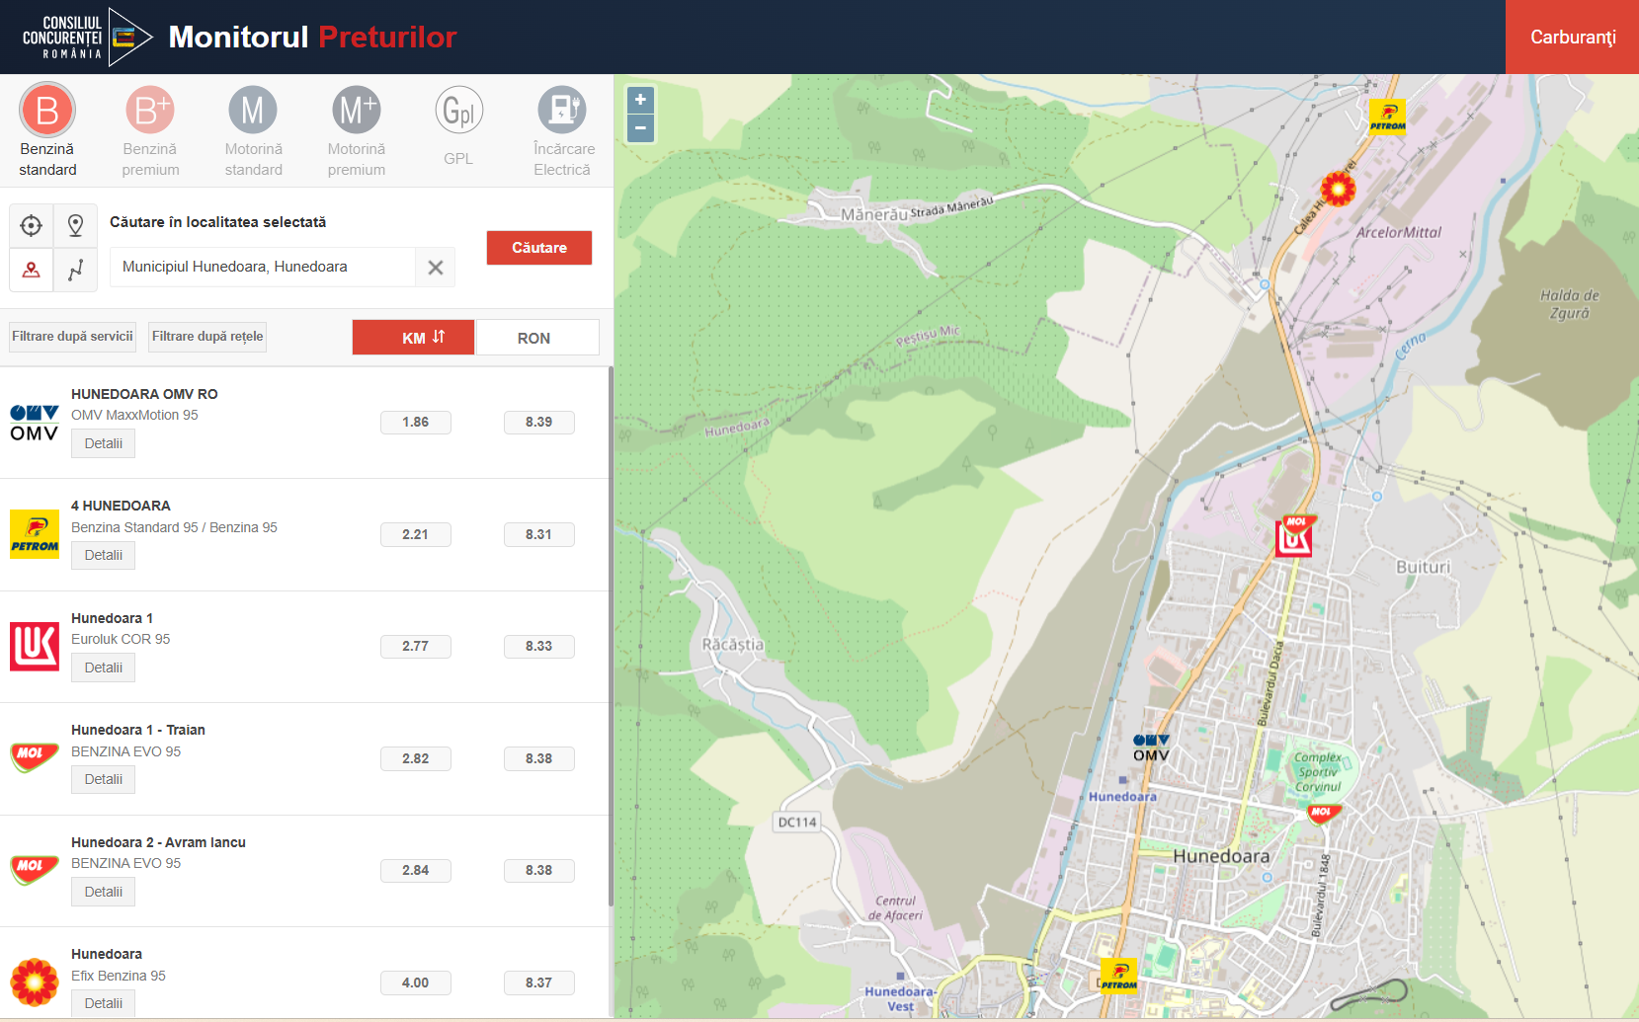Select the Motorină premium fuel option

coord(357,111)
